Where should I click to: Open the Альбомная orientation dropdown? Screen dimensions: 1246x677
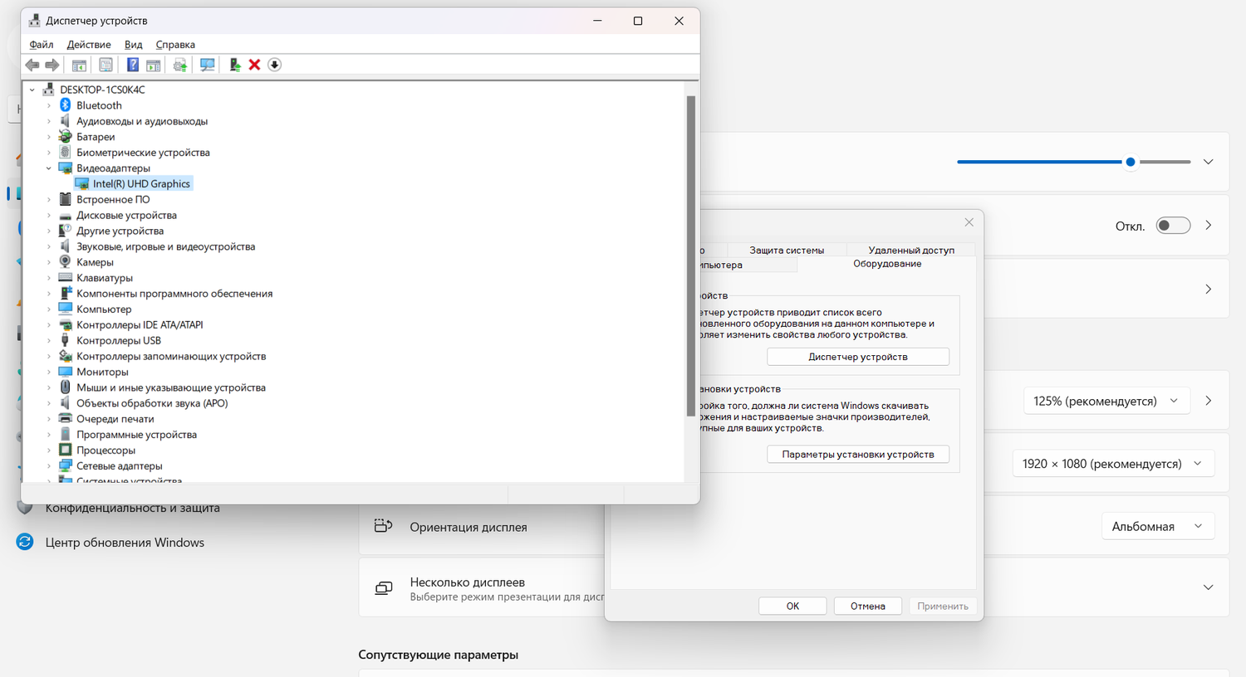[x=1158, y=526]
